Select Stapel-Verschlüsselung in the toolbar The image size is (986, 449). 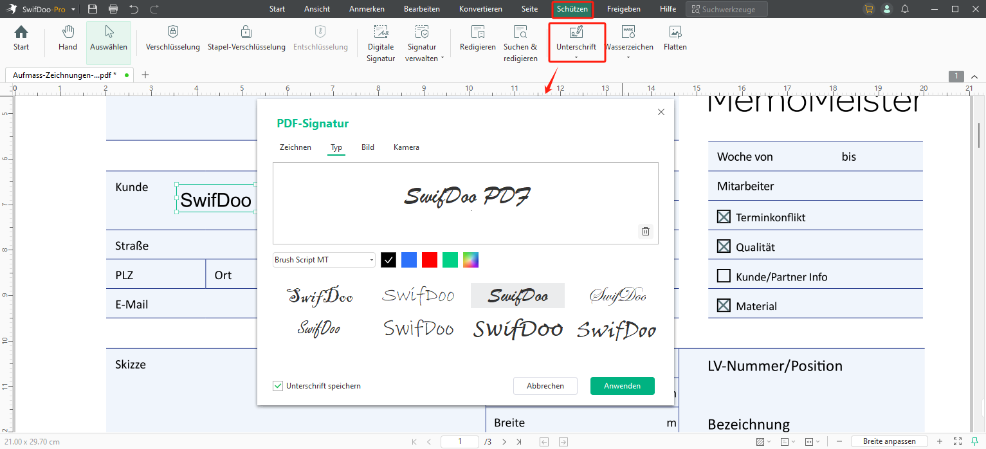coord(246,37)
